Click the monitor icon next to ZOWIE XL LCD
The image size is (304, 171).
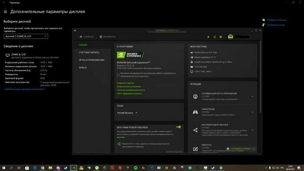click(x=7, y=56)
